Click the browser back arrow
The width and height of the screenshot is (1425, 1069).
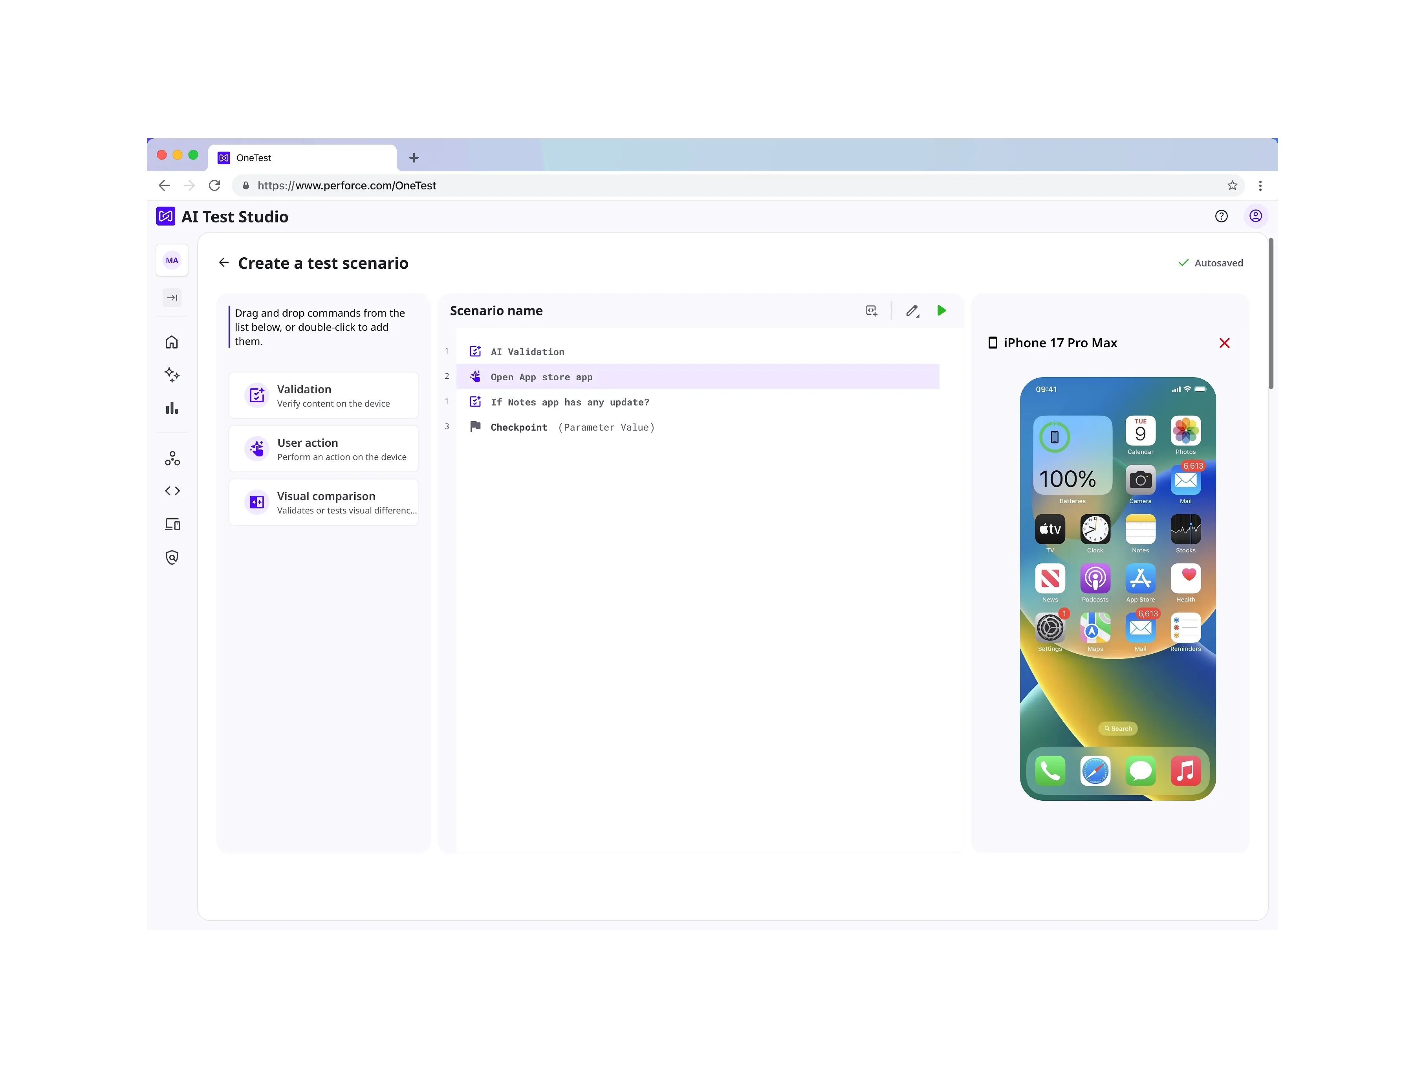(x=164, y=185)
